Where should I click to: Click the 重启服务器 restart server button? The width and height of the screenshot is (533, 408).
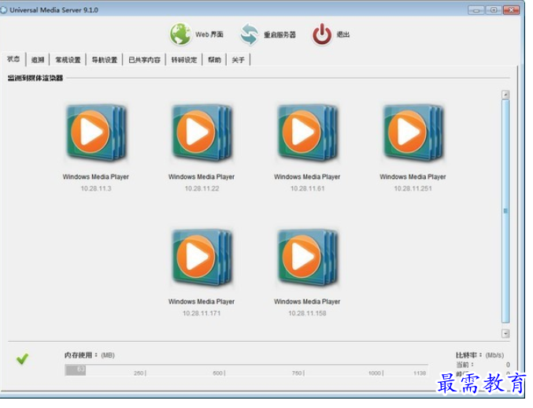[268, 35]
